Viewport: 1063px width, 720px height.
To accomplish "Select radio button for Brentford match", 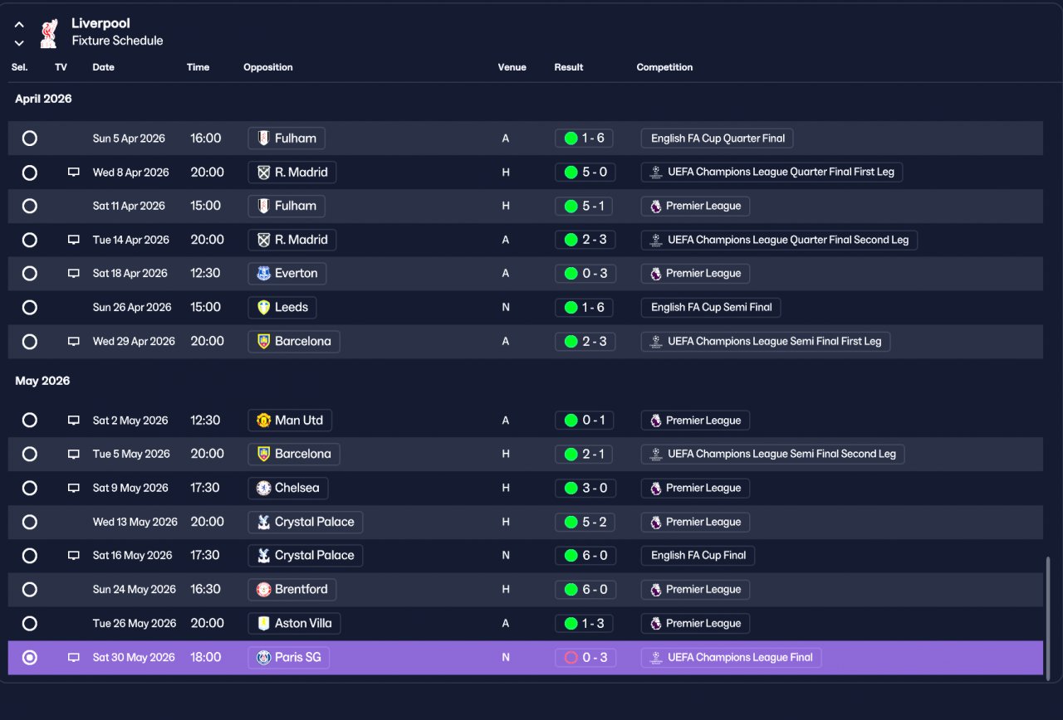I will 30,590.
